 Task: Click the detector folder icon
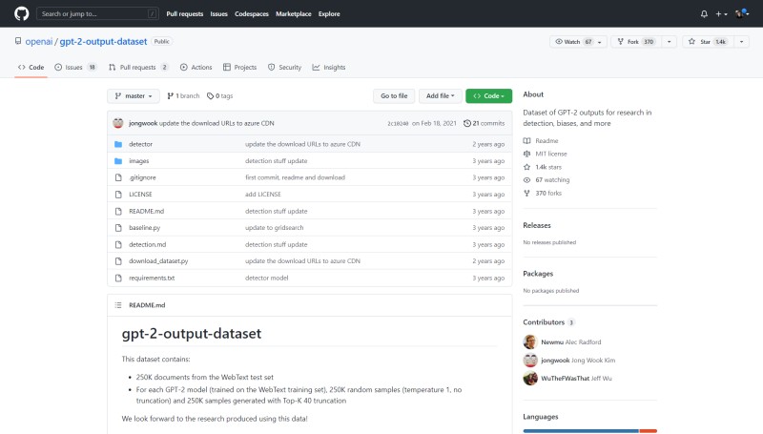[118, 144]
